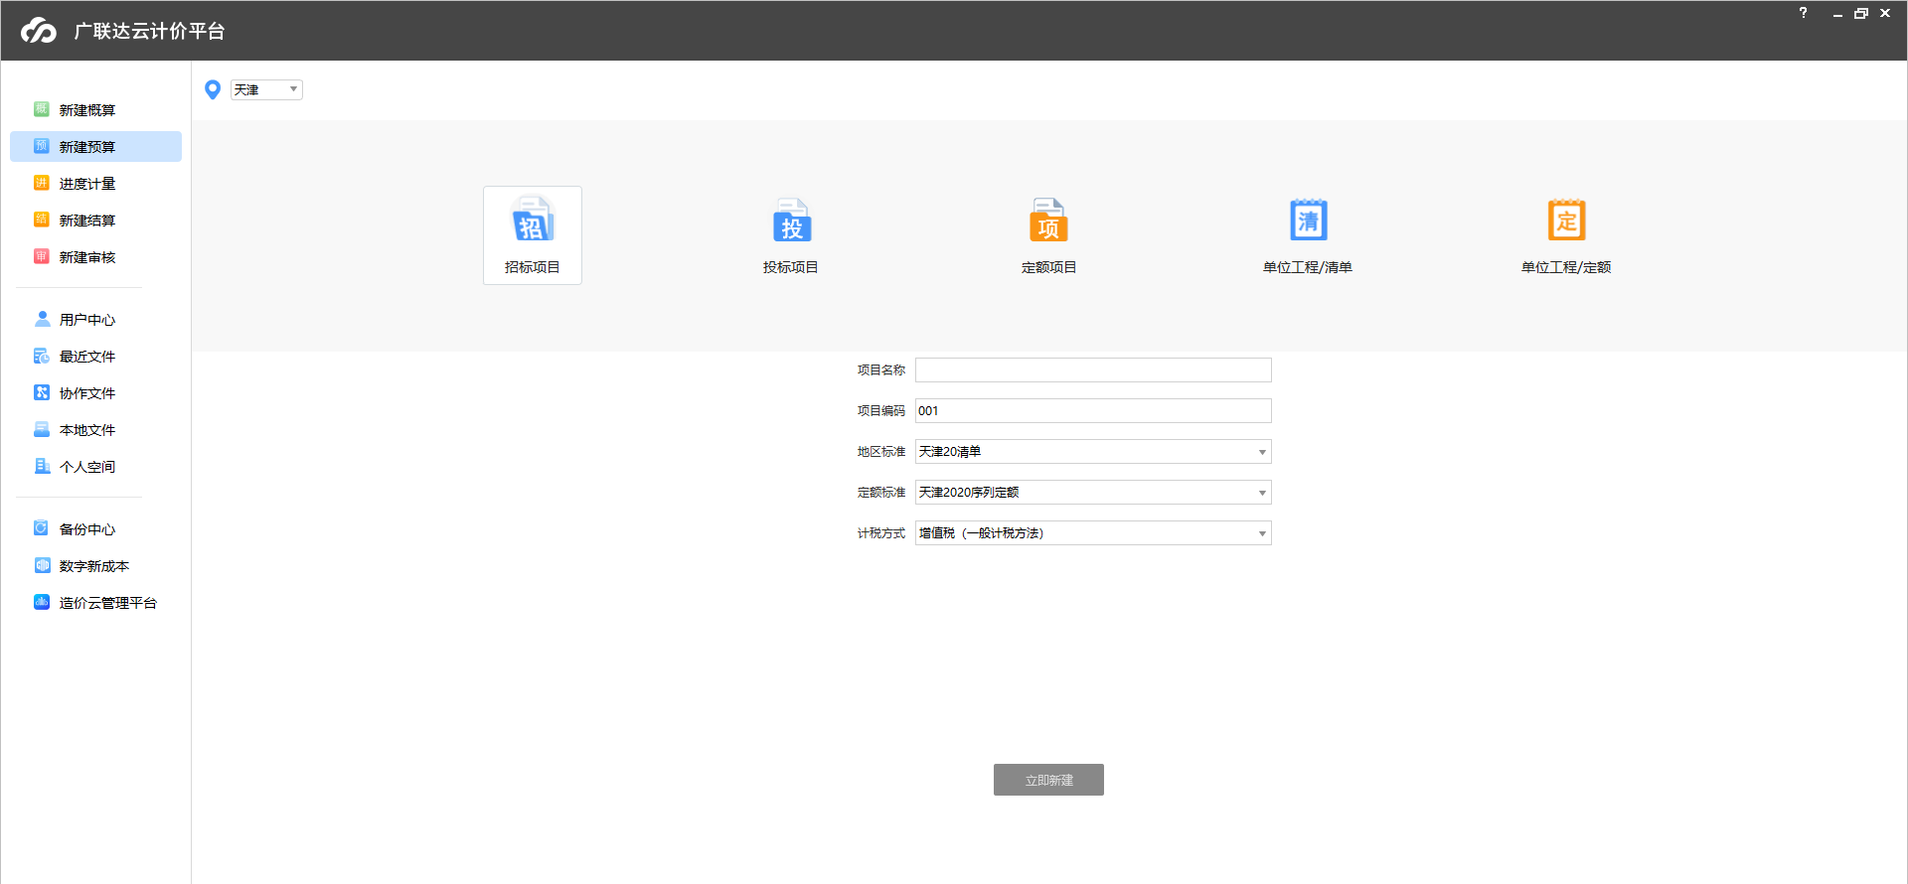
Task: Click the 立即新建 button
Action: point(1048,780)
